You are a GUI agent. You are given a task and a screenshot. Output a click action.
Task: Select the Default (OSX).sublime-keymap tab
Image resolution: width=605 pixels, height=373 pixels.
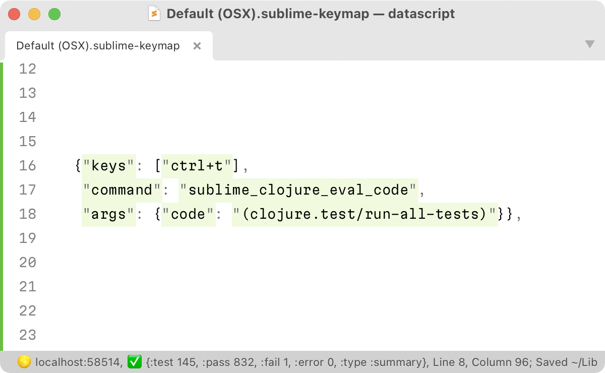[97, 45]
